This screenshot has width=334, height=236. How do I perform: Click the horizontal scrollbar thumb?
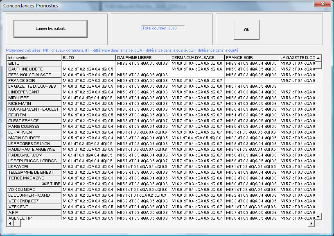pos(17,223)
